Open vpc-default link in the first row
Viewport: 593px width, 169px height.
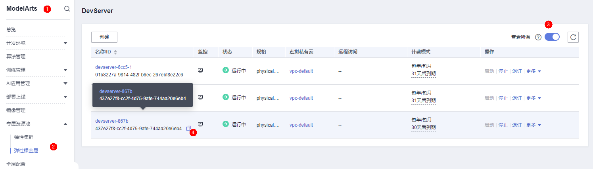(301, 71)
